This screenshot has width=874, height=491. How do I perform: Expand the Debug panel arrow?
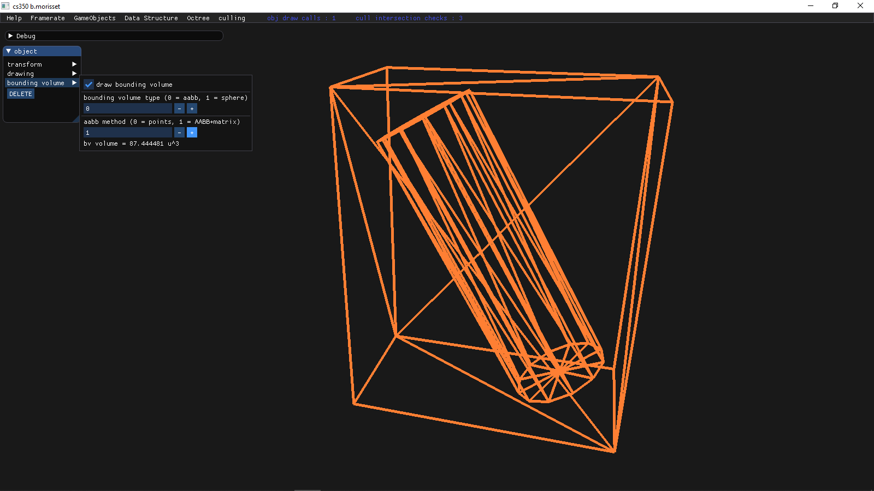pyautogui.click(x=10, y=36)
